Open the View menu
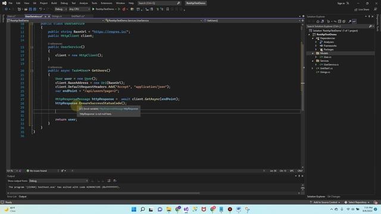Image resolution: width=381 pixels, height=214 pixels. [x=26, y=3]
